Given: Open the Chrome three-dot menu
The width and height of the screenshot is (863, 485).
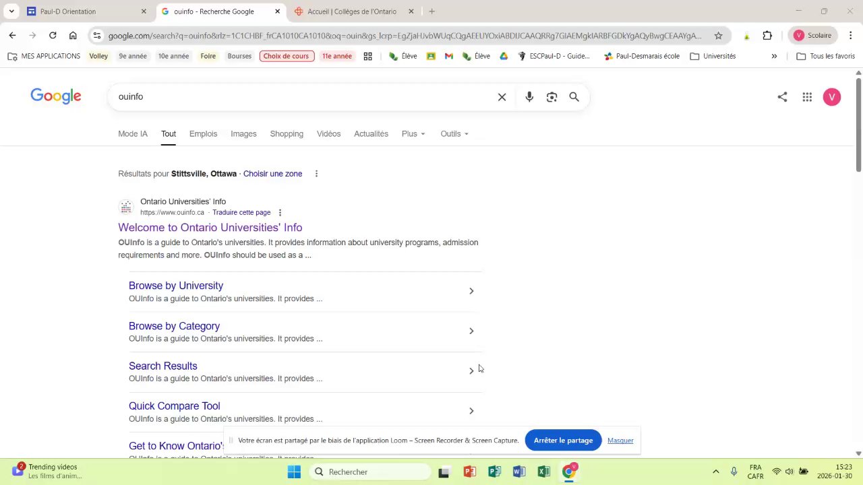Looking at the screenshot, I should point(850,36).
